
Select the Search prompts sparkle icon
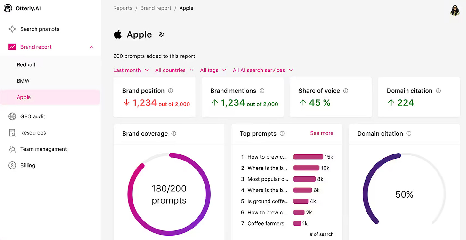click(12, 29)
